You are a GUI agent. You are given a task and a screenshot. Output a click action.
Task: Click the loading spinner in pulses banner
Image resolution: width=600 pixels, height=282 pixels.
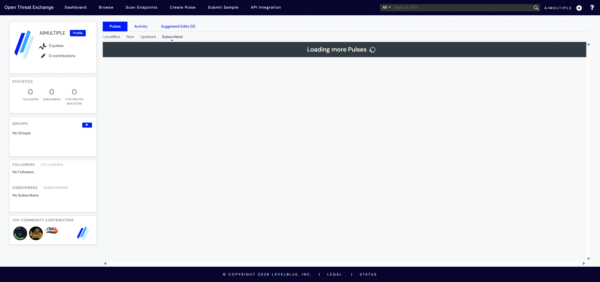click(373, 50)
